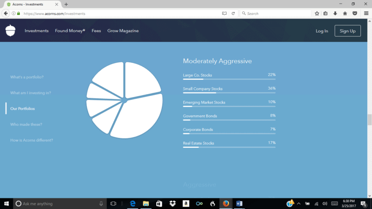Select Our Portfolios sidebar item
Viewport: 372px width, 209px height.
point(22,109)
